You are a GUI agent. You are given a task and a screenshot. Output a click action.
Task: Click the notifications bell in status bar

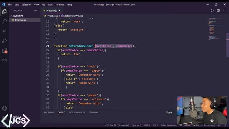(x=225, y=125)
